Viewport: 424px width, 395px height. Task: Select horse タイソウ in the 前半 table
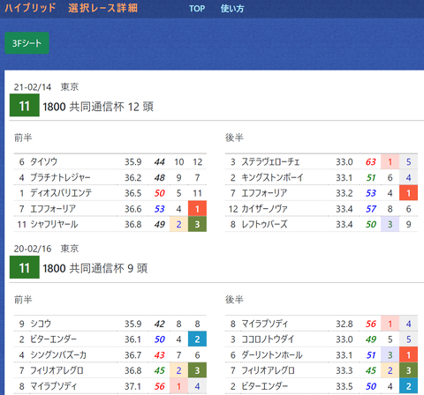point(44,161)
